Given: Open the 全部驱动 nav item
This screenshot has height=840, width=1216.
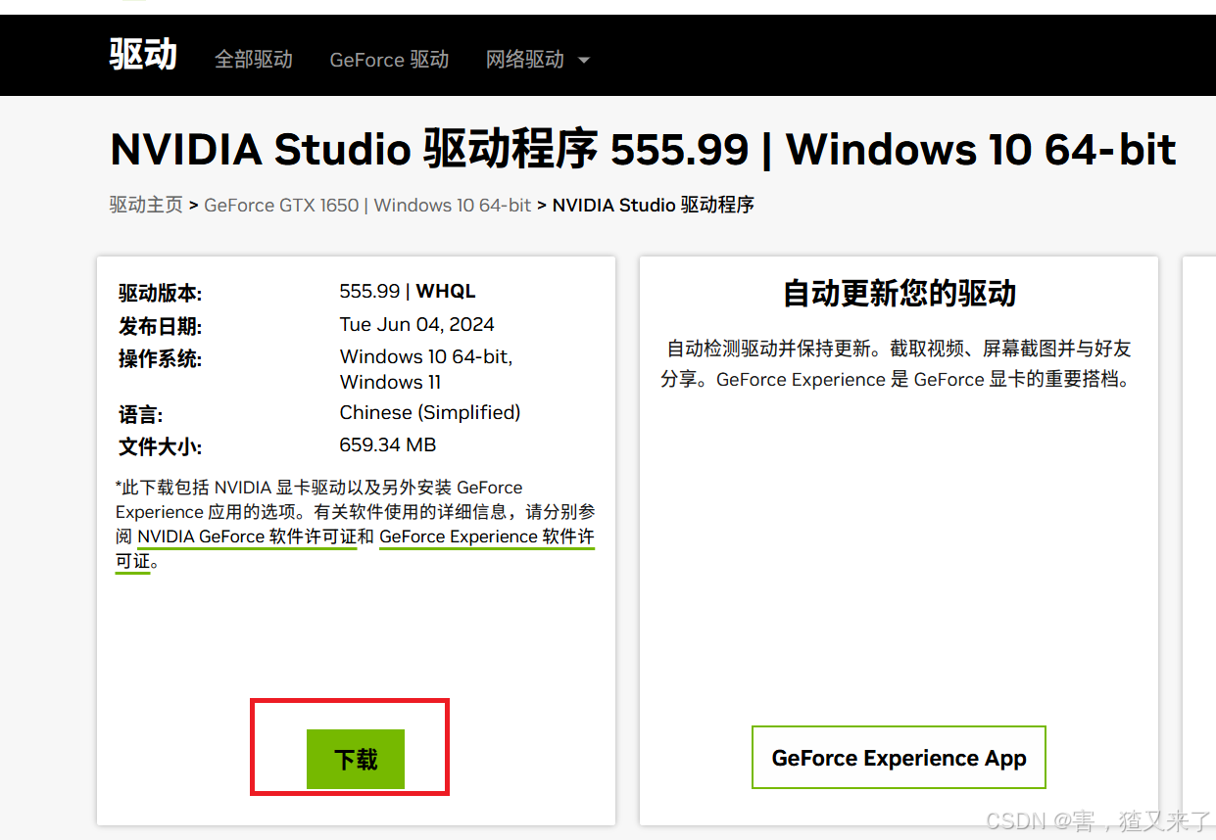Looking at the screenshot, I should pos(254,60).
